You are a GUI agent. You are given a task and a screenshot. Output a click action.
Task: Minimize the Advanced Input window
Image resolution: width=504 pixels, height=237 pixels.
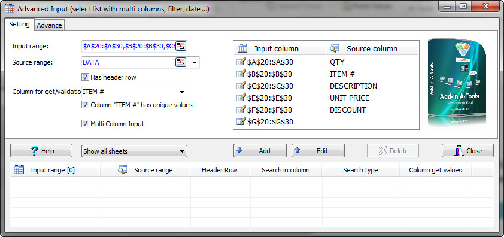coord(447,6)
